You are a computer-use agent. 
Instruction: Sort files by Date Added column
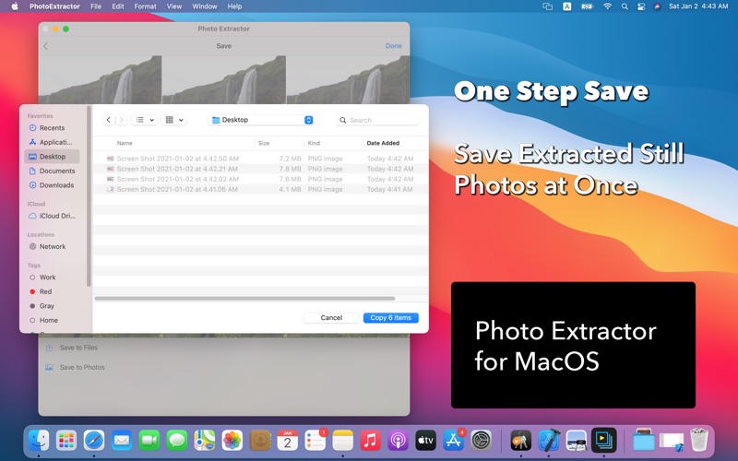[383, 143]
